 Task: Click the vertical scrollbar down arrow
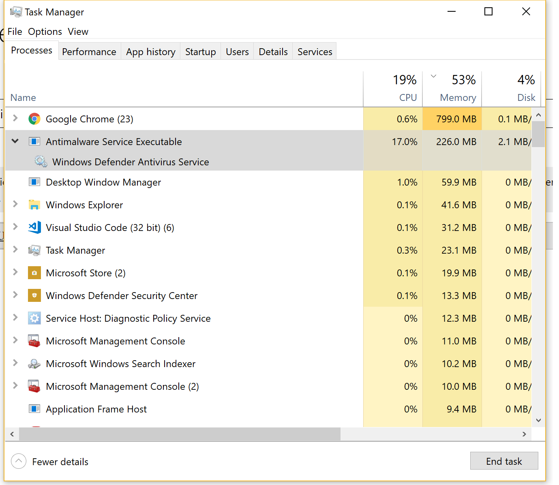point(538,420)
